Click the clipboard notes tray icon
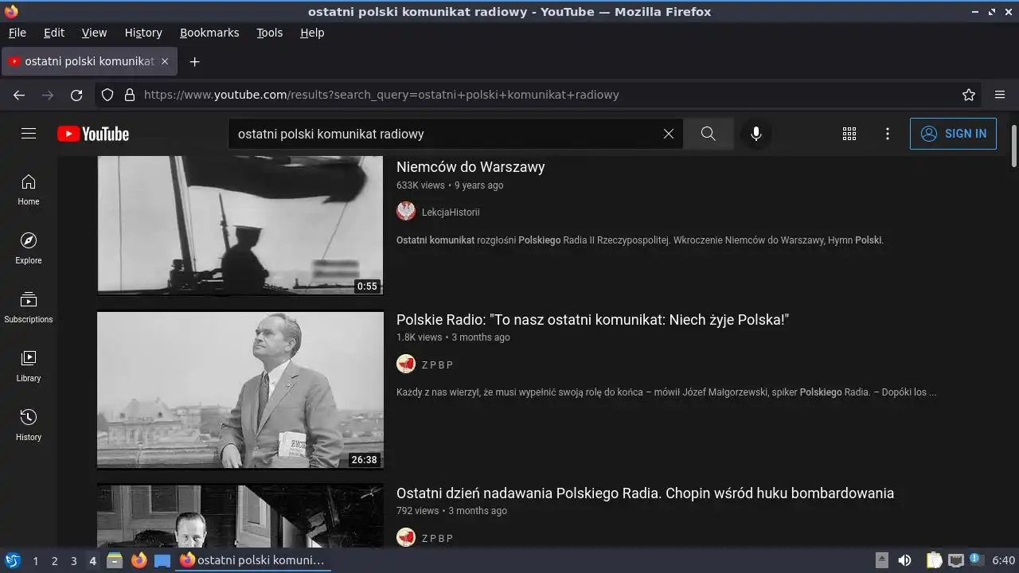This screenshot has width=1019, height=573. (934, 560)
